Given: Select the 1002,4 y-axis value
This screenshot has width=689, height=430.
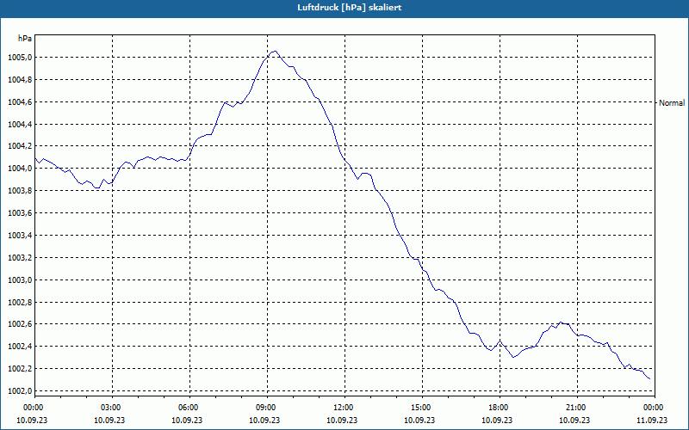Looking at the screenshot, I should pyautogui.click(x=19, y=347).
